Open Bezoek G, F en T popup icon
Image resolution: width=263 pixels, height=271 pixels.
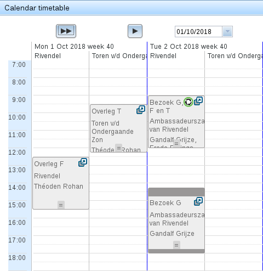[x=198, y=101]
